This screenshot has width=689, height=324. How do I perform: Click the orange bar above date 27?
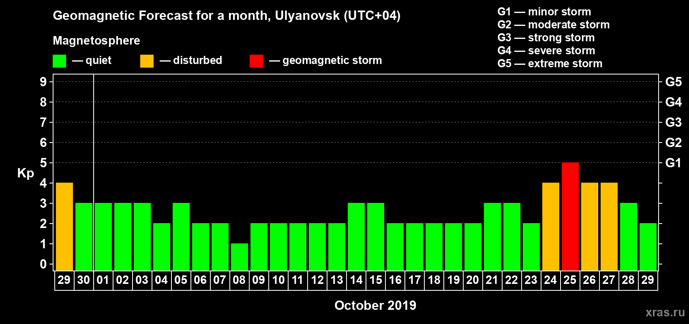pyautogui.click(x=609, y=226)
